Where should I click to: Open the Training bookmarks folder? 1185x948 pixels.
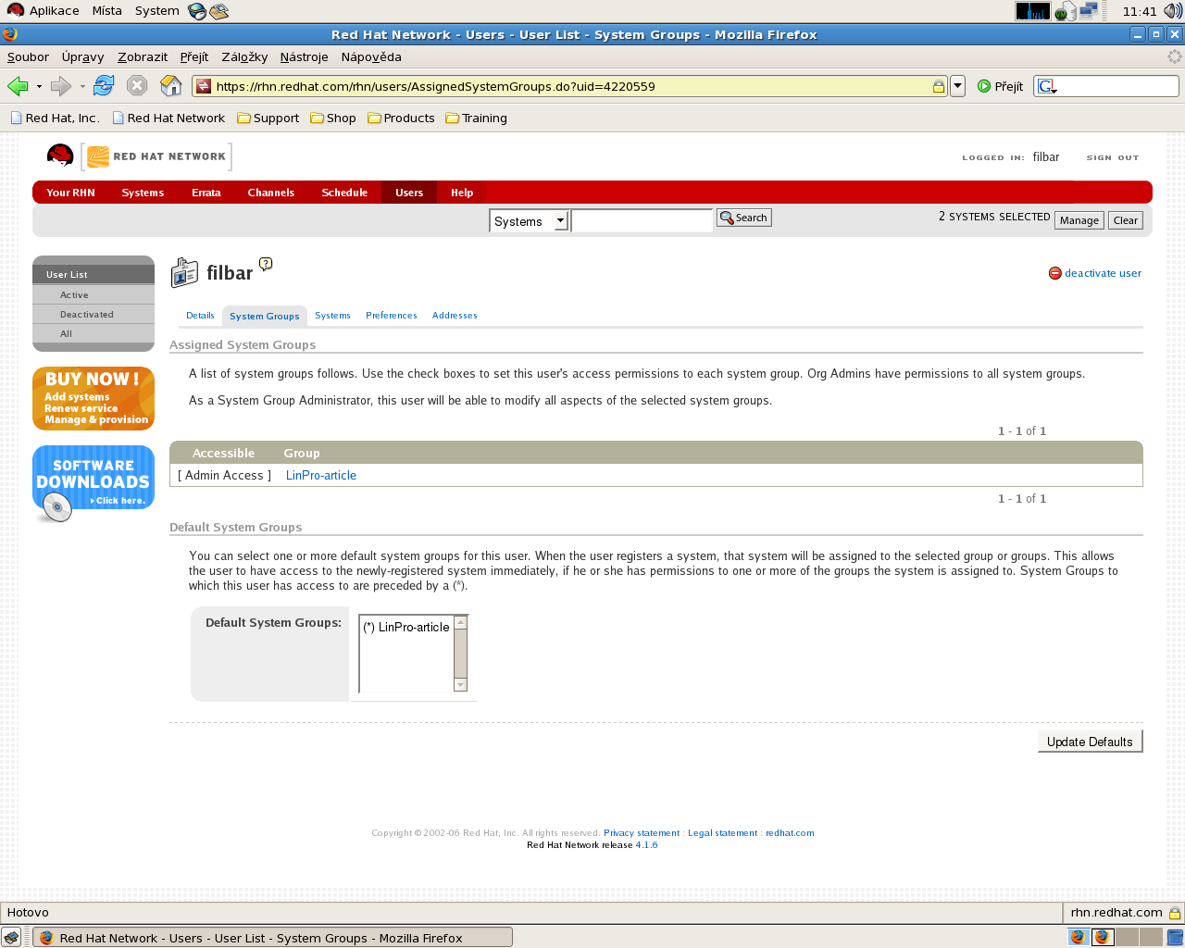tap(476, 118)
